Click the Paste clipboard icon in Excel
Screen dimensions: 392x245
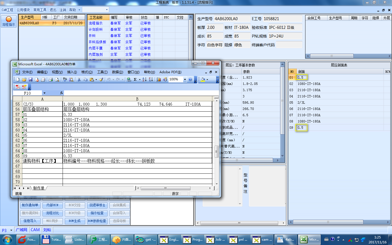pyautogui.click(x=92, y=79)
